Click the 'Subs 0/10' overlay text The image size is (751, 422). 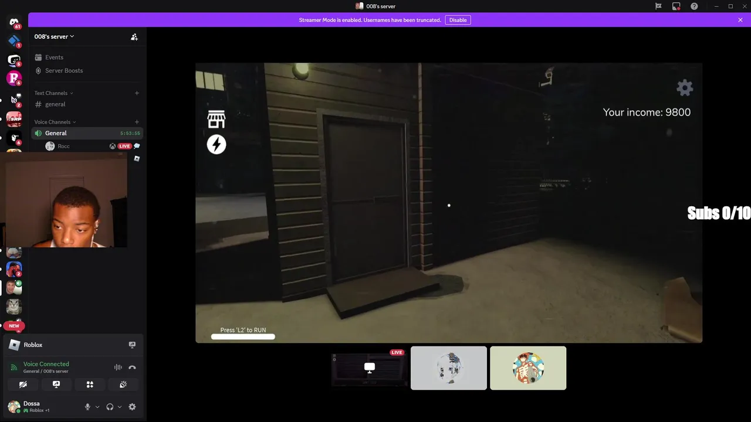coord(719,213)
